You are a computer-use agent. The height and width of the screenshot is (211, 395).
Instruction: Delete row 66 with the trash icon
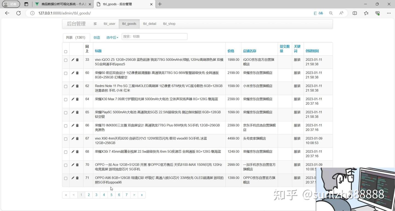77,125
